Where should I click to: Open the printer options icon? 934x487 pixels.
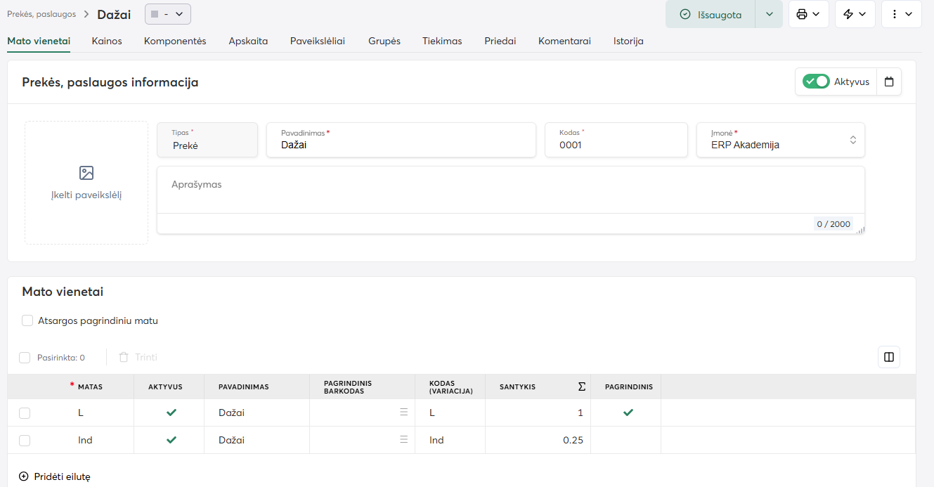point(808,14)
